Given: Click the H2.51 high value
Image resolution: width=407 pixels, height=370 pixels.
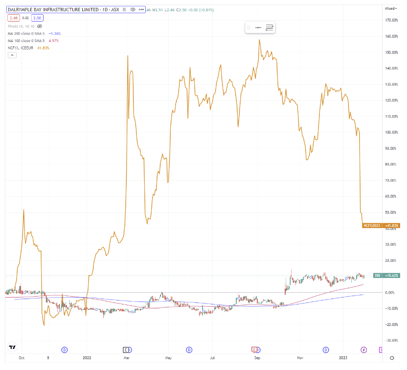Looking at the screenshot, I should coord(158,10).
